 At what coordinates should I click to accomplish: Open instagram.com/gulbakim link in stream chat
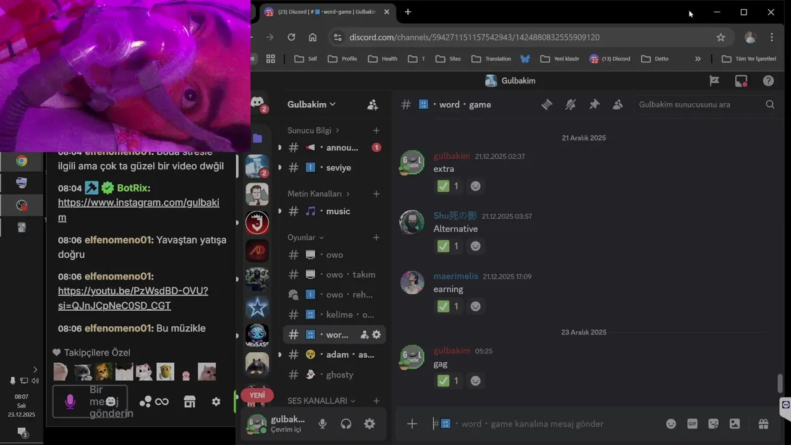[x=138, y=210]
